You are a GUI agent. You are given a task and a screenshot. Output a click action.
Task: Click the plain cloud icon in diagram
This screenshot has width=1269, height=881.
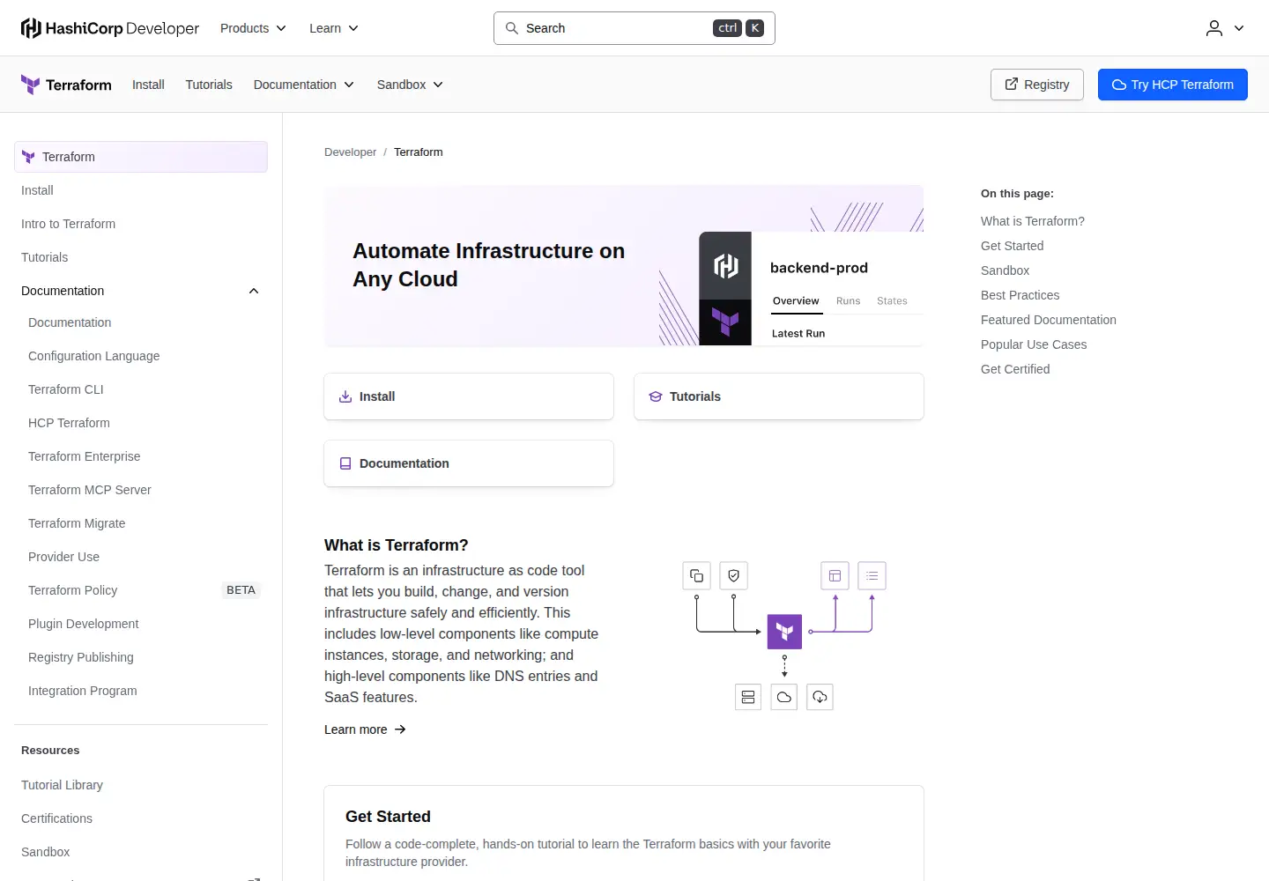[x=784, y=697]
